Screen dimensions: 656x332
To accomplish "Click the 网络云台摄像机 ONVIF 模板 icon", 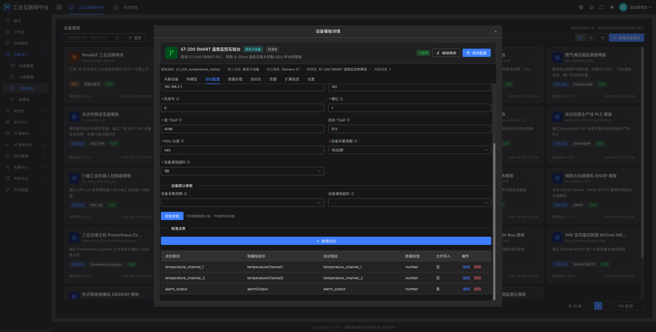I will pos(557,178).
